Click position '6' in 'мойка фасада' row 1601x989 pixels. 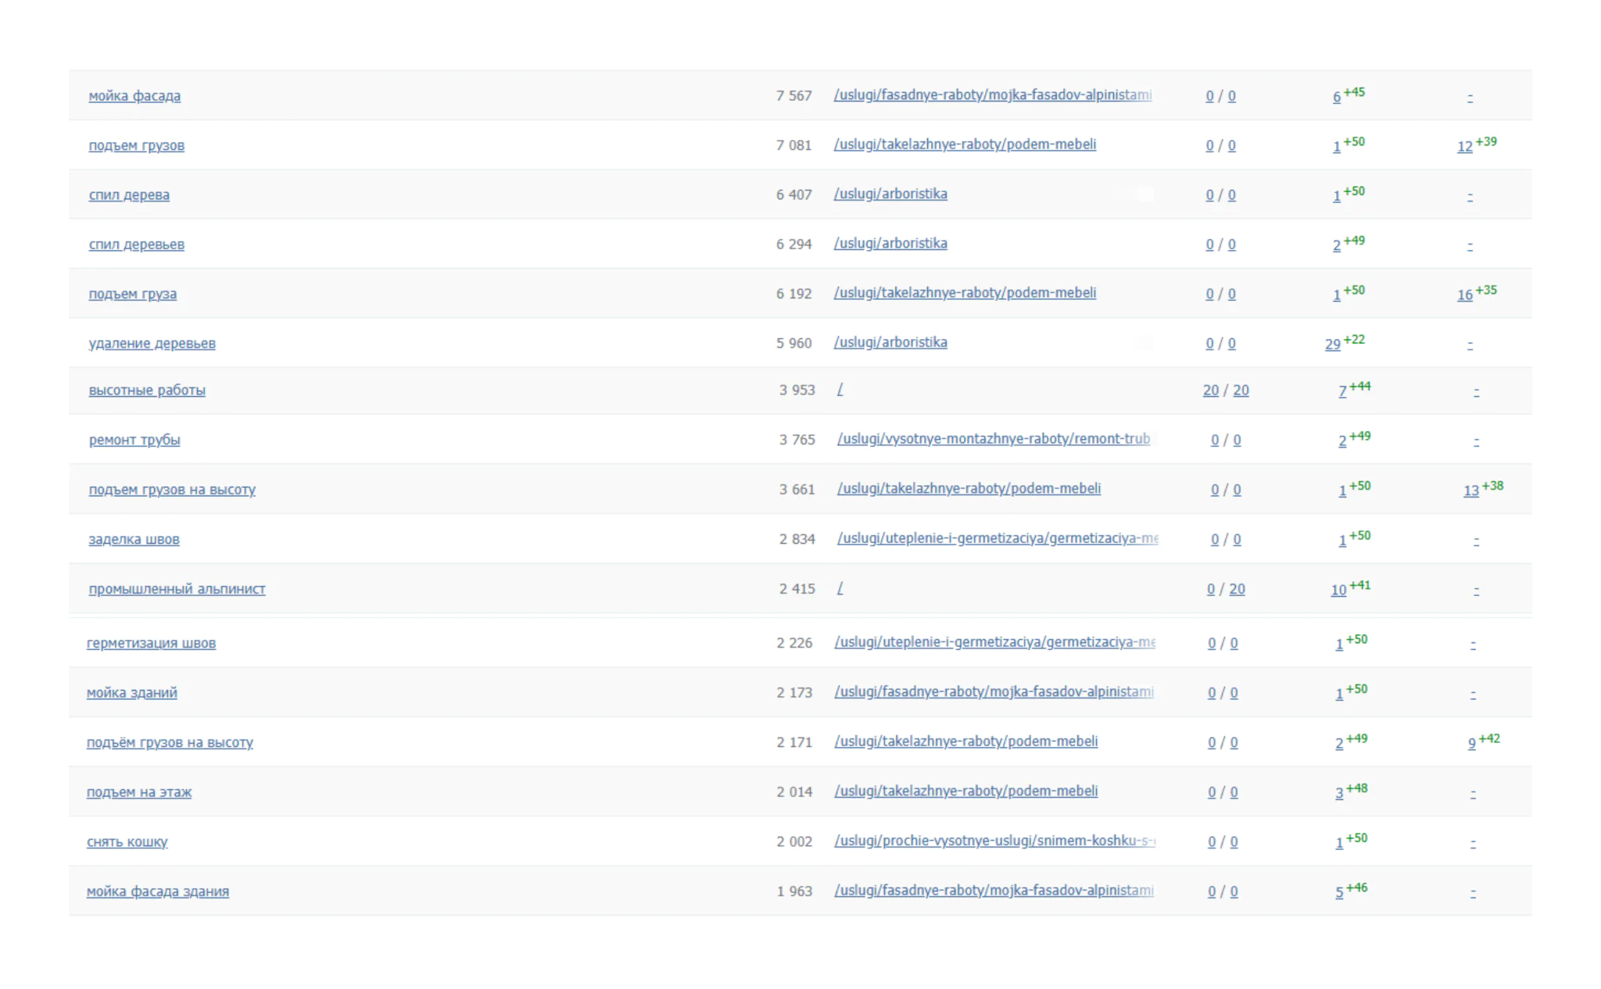click(1337, 97)
